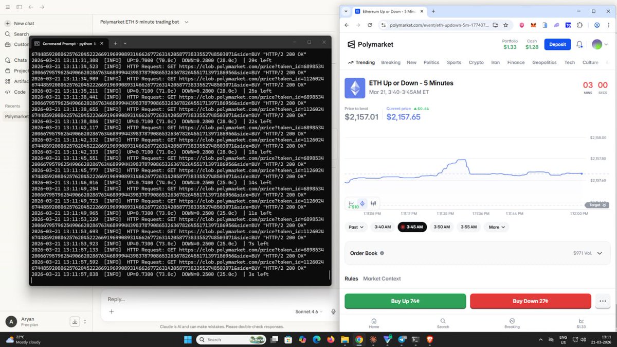
Task: Select Trending category tab
Action: coord(361,62)
